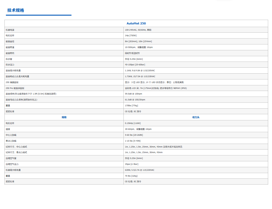The height and width of the screenshot is (209, 272).
Task: Select the 单点力加载 label
Action: 11,141
